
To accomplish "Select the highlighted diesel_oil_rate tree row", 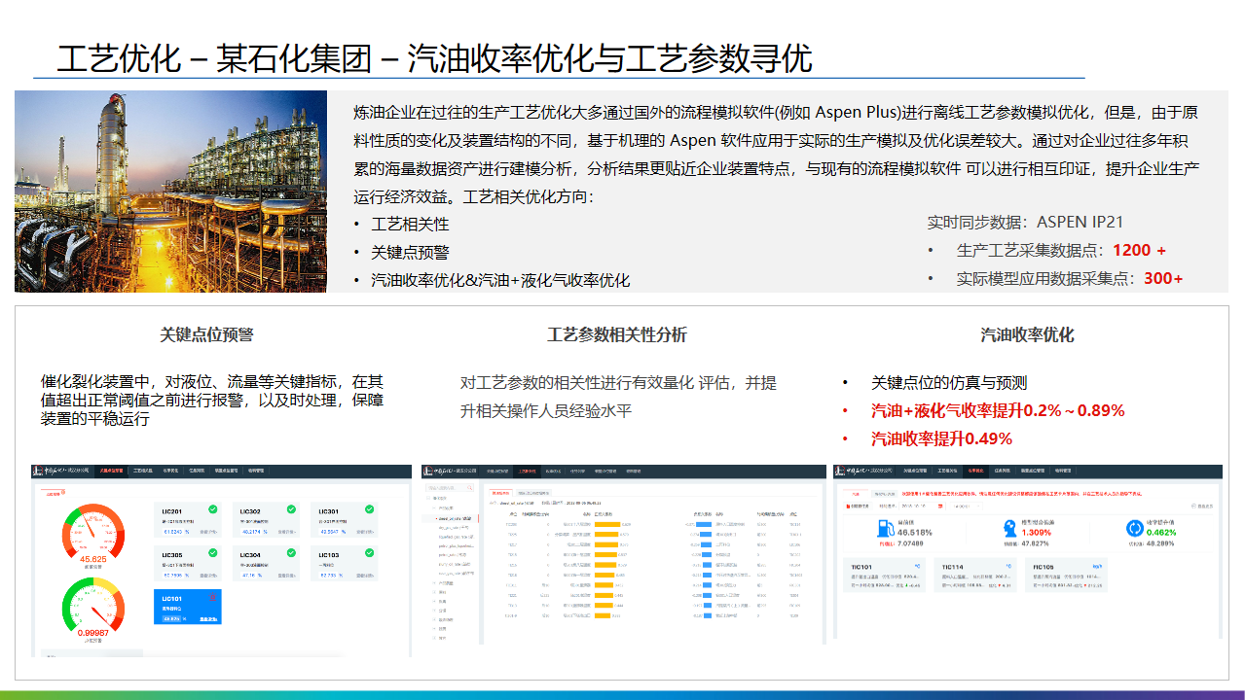I will (450, 519).
